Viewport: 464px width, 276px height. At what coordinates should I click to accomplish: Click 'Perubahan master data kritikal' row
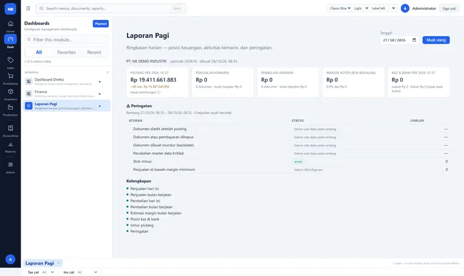pos(288,153)
